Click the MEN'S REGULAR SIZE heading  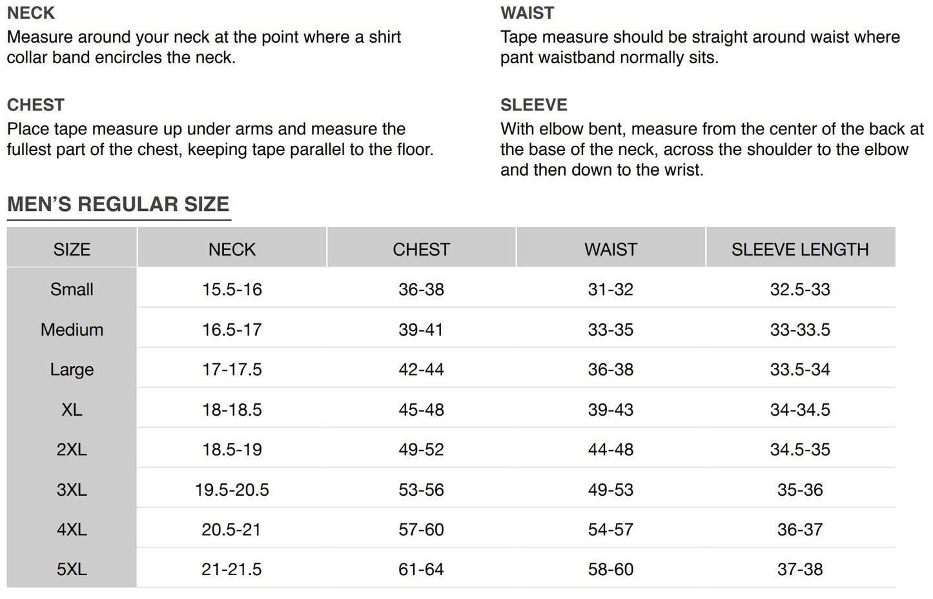[x=118, y=204]
